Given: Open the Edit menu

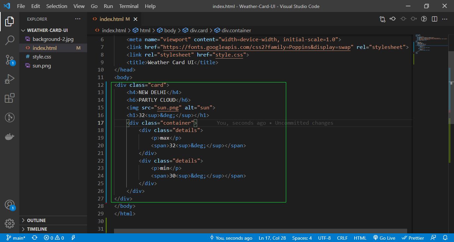Looking at the screenshot, I should pos(36,6).
